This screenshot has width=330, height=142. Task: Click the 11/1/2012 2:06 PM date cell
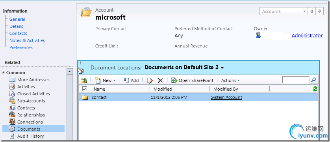coord(169,97)
